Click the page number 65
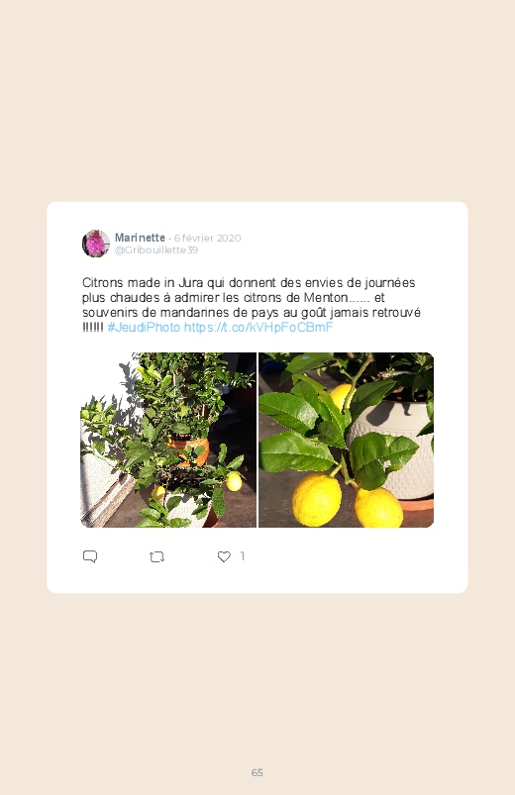This screenshot has width=515, height=795. (257, 772)
